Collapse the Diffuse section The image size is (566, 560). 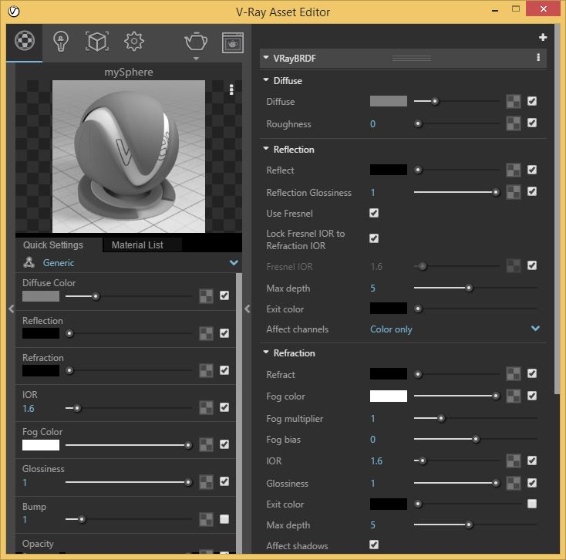pos(266,79)
